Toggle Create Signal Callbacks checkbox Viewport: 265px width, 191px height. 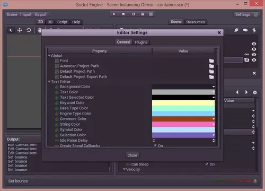(155, 145)
